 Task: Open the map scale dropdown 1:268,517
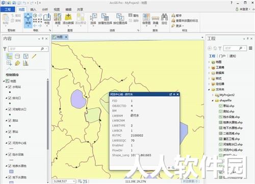tap(74, 181)
